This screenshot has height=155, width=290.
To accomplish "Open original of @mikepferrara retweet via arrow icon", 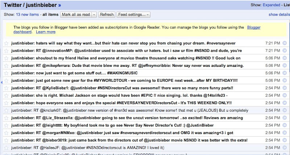I will pyautogui.click(x=285, y=65).
